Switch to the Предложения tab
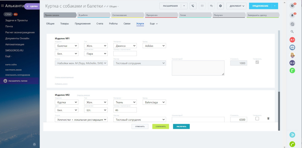Screen dimensions: 302x148 pyautogui.click(x=83, y=24)
